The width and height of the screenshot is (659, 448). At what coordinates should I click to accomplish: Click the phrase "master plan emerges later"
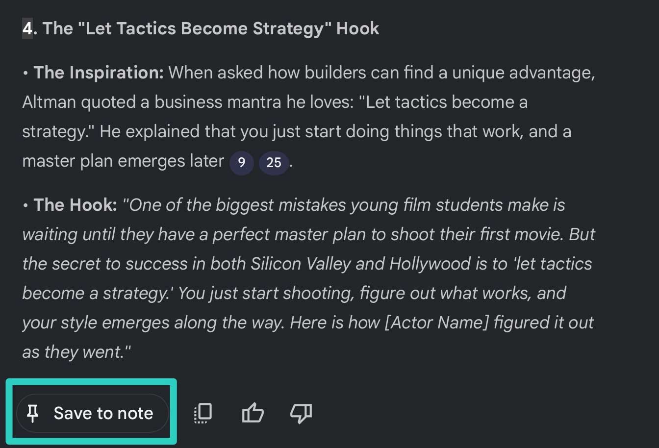(x=123, y=161)
